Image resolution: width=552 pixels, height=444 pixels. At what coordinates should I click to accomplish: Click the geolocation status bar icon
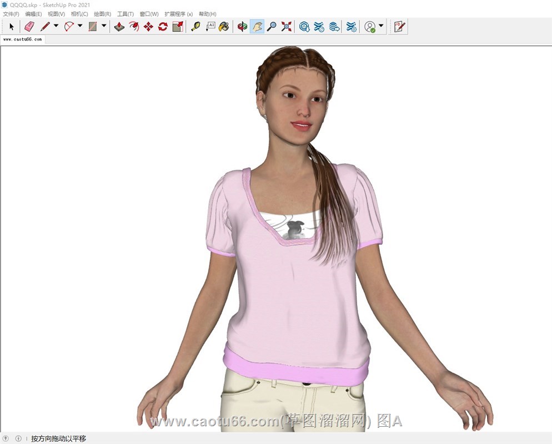6,438
